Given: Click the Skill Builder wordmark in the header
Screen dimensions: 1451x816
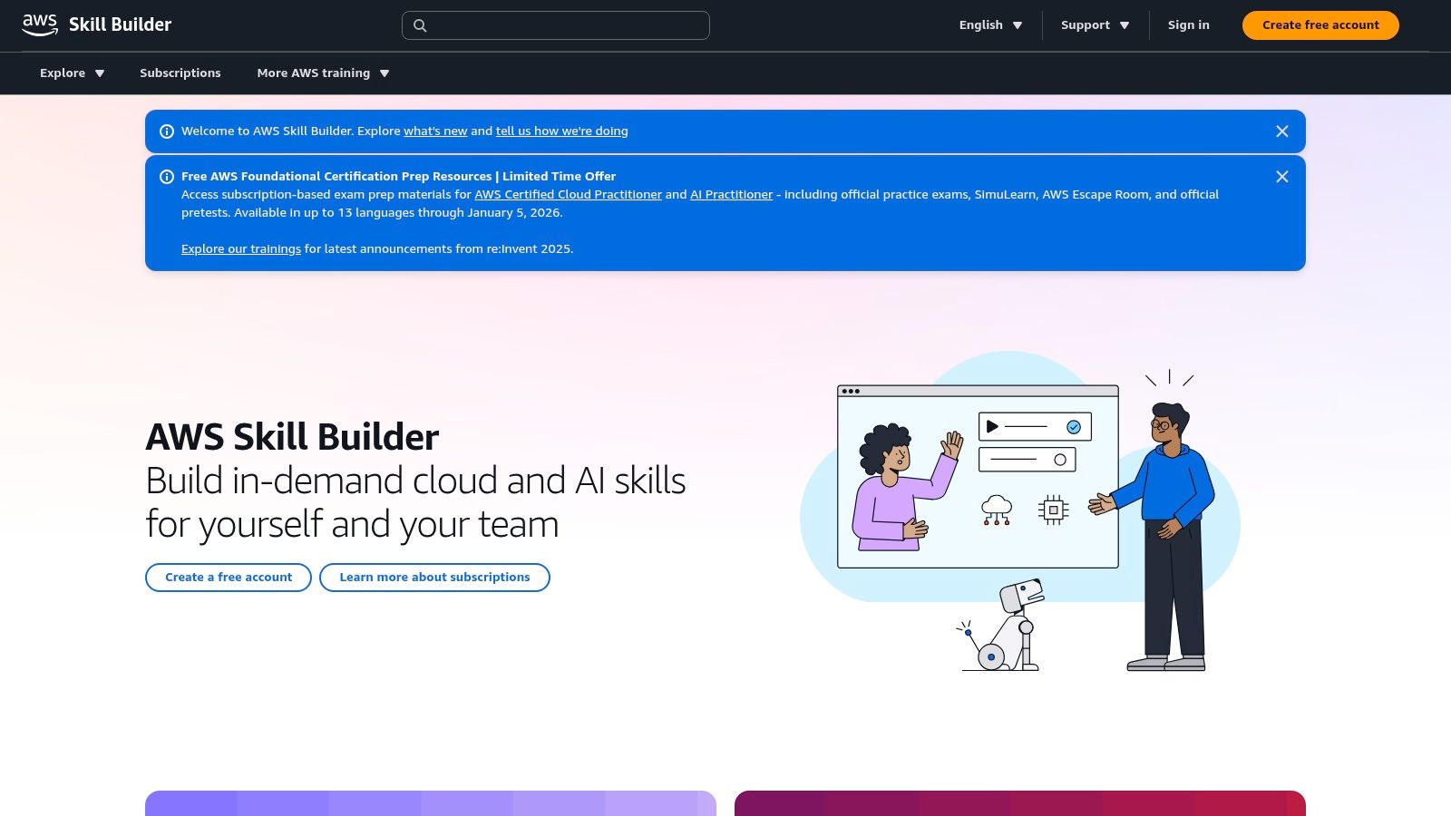Looking at the screenshot, I should [x=120, y=24].
